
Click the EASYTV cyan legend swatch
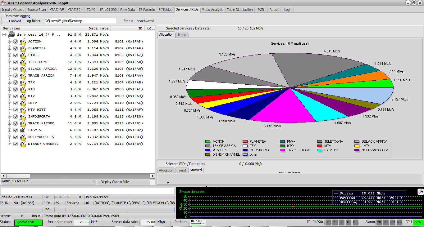(320, 150)
